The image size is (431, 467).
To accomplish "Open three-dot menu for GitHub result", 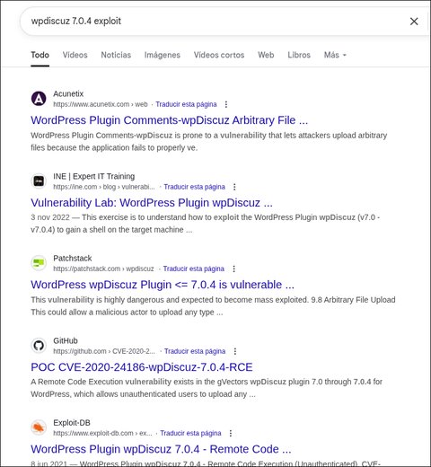I will pyautogui.click(x=235, y=351).
